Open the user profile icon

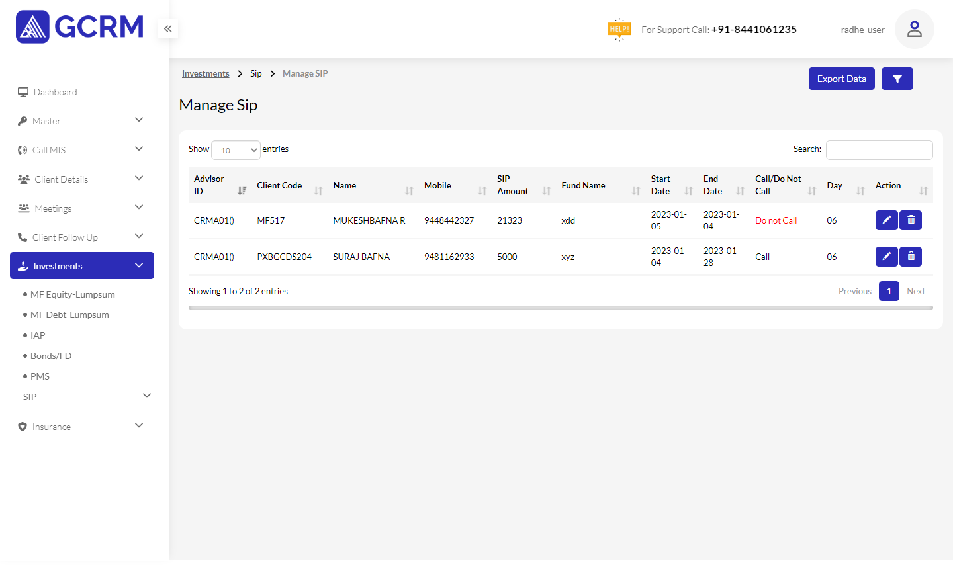(914, 29)
